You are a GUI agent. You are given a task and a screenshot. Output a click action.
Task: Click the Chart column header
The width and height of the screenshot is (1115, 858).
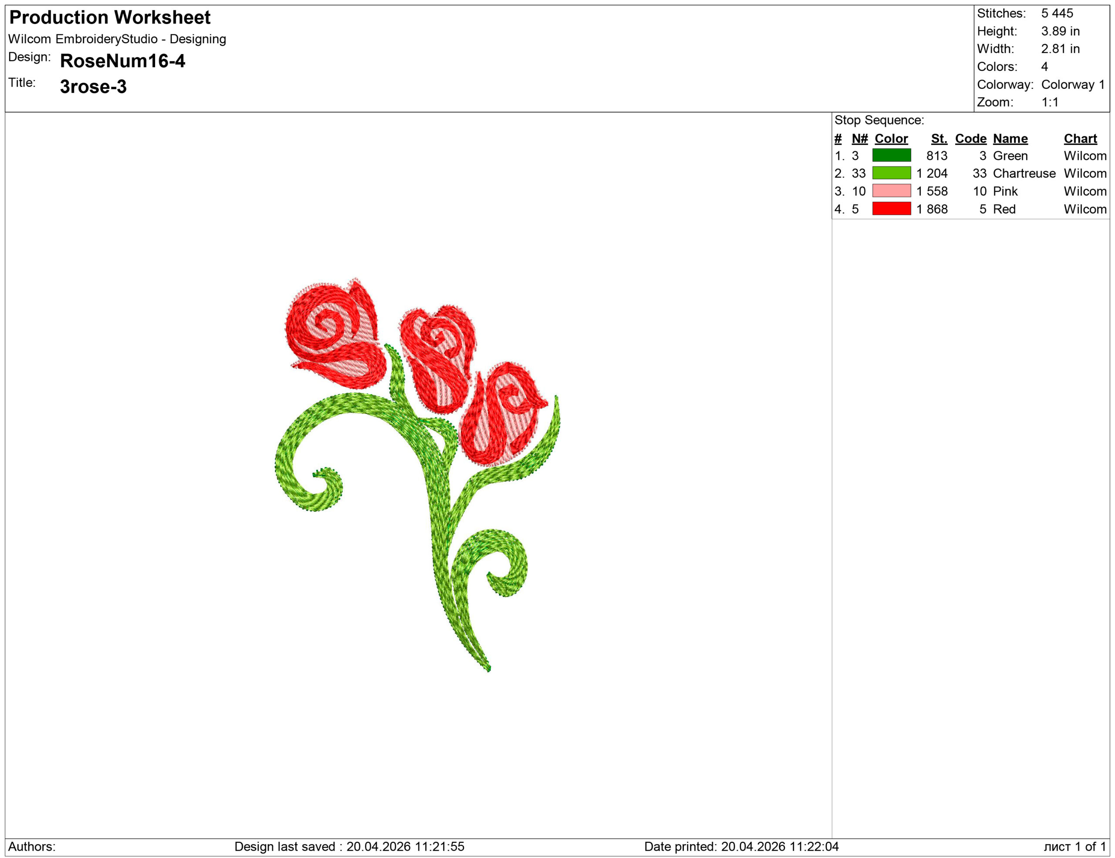click(x=1080, y=139)
